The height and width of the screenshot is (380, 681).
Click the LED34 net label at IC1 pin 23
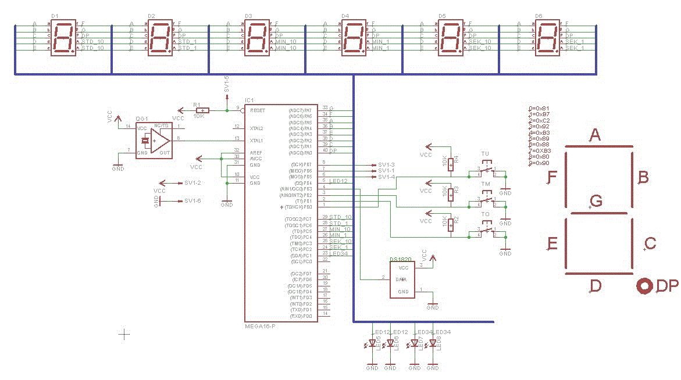click(x=338, y=253)
